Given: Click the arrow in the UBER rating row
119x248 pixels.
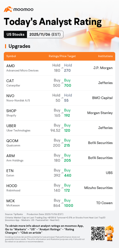Looking at the screenshot, I should (62, 128).
